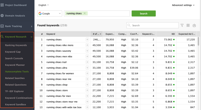The width and height of the screenshot is (201, 110).
Task: Add 'running shoes altra' with plus icon
Action: click(87, 68)
